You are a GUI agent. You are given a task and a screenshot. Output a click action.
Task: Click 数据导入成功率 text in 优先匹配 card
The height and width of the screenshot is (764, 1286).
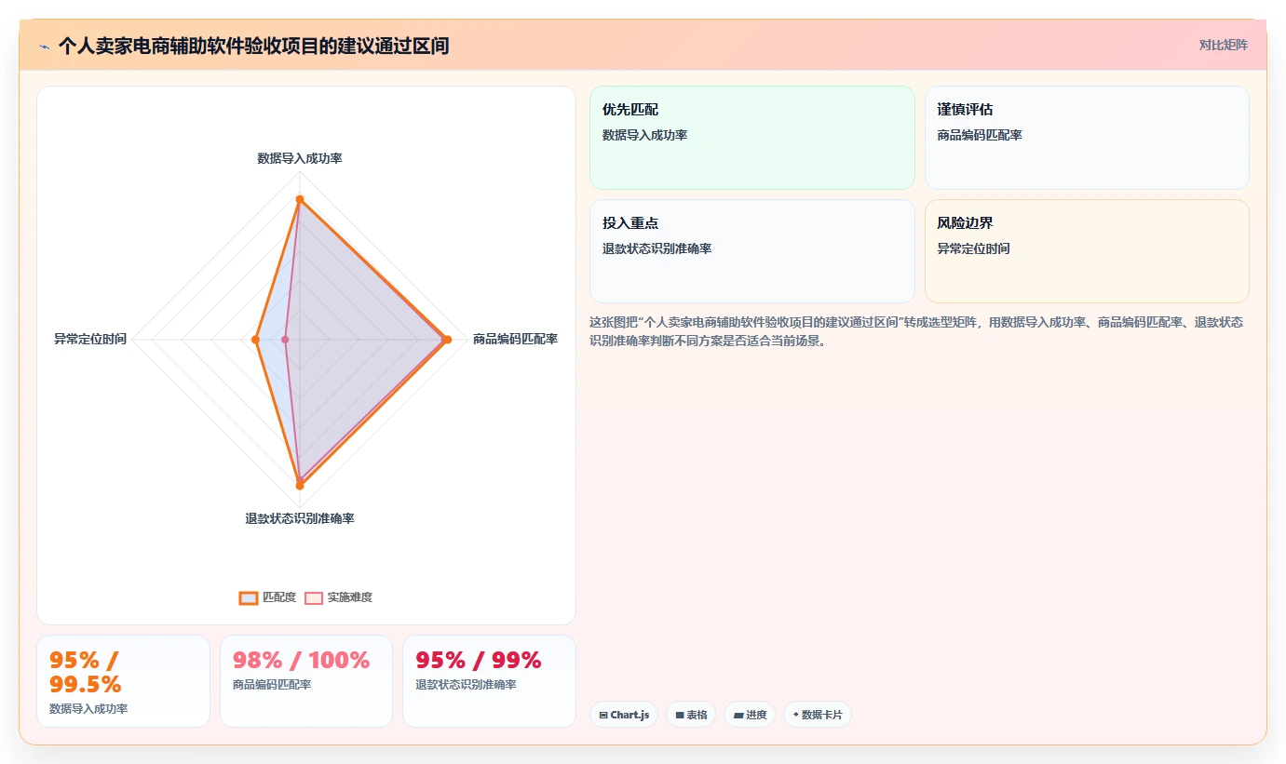coord(645,135)
